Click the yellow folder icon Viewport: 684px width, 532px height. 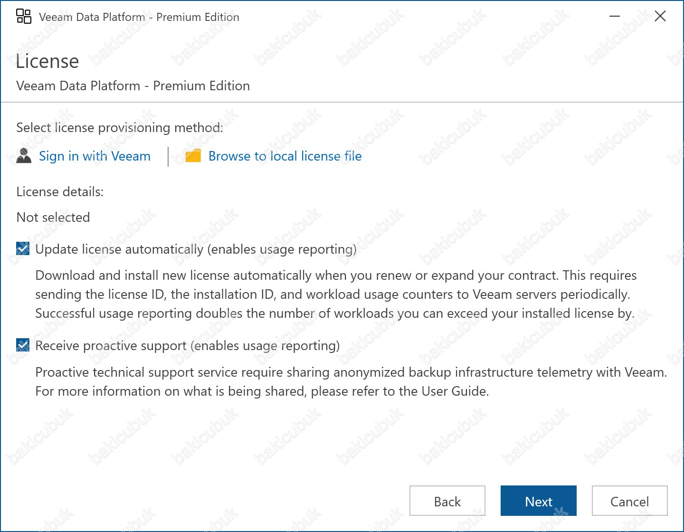[x=193, y=156]
